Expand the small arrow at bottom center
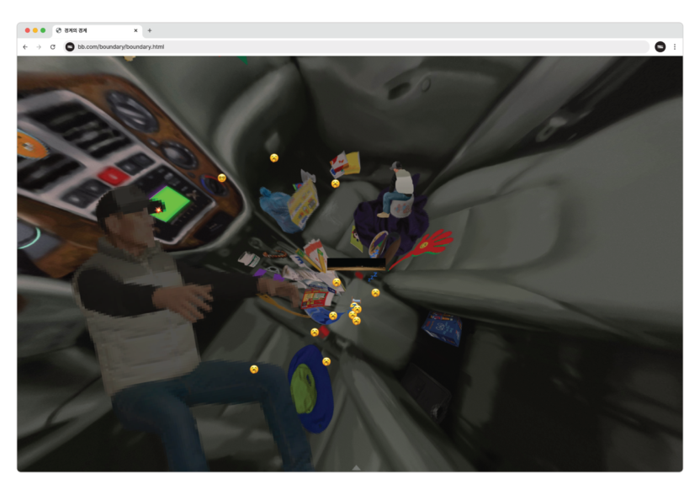 (356, 467)
